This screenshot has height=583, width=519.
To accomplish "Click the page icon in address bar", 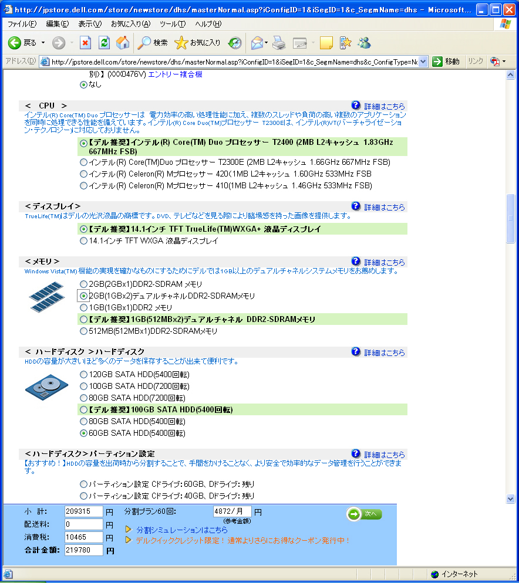I will coord(45,62).
